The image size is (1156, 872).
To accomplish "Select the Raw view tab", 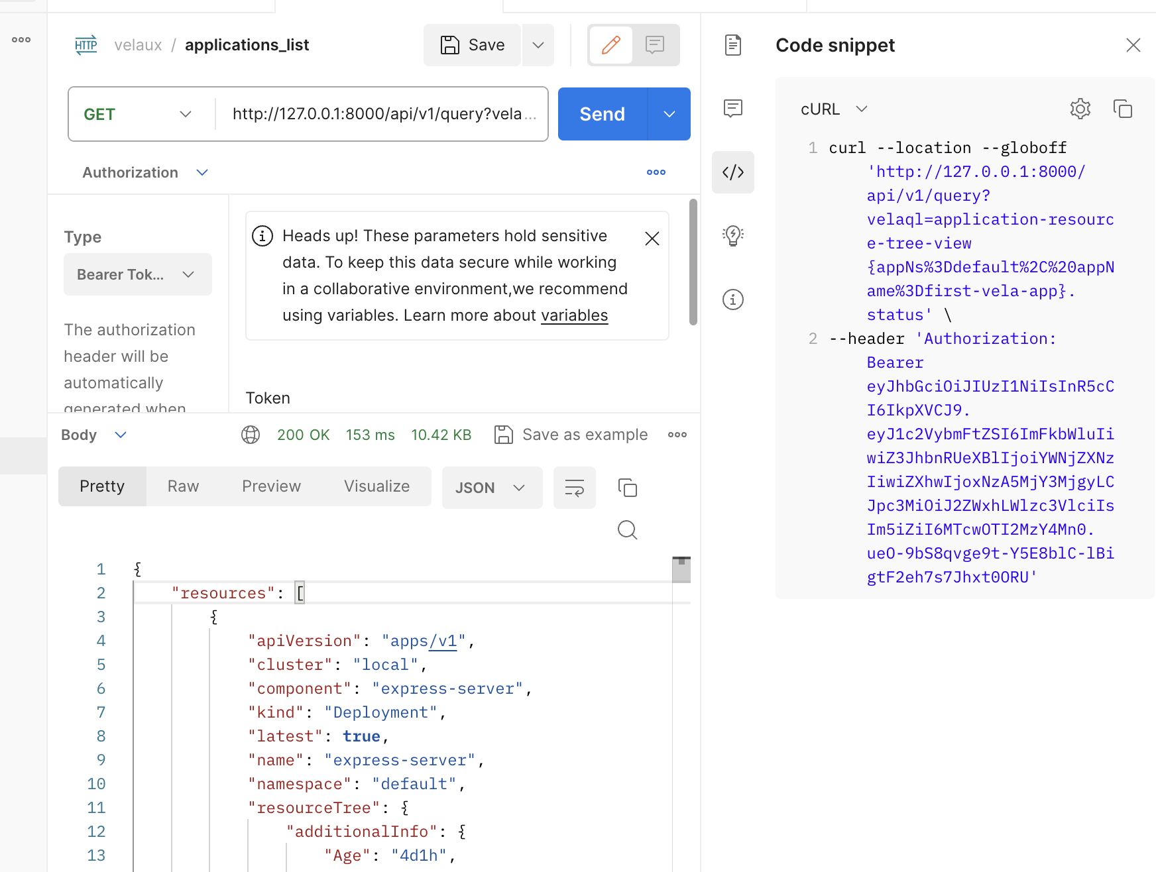I will pos(183,486).
